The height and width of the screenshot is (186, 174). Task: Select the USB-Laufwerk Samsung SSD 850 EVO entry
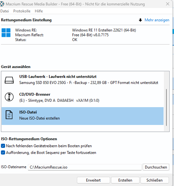pos(83,80)
